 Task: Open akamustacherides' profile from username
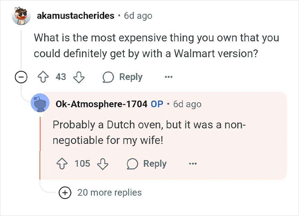pyautogui.click(x=76, y=16)
